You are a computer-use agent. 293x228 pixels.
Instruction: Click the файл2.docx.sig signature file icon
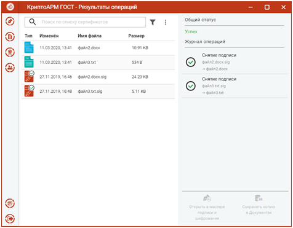29,76
